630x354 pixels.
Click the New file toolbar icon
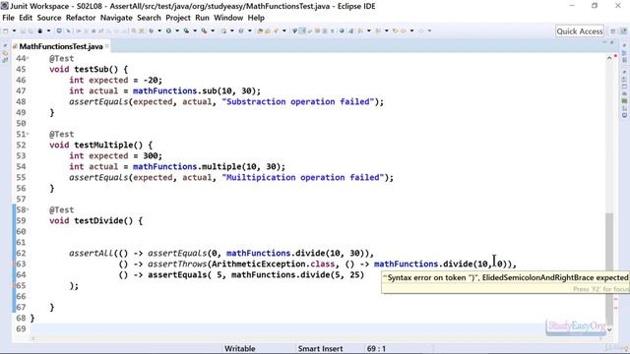[6, 30]
